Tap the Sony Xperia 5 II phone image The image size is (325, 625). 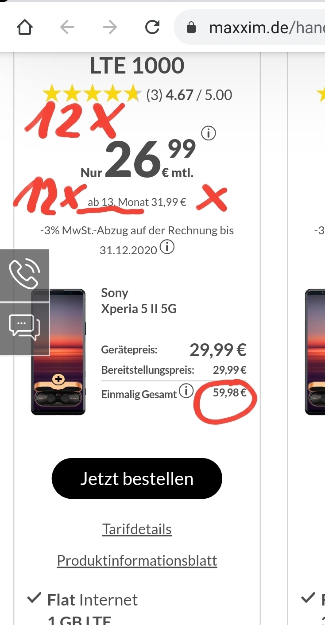[58, 351]
